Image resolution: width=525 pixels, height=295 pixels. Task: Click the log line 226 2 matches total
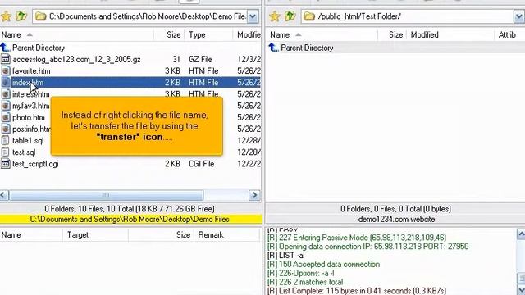point(305,282)
